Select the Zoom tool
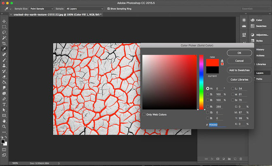This screenshot has width=272, height=166. click(4, 127)
